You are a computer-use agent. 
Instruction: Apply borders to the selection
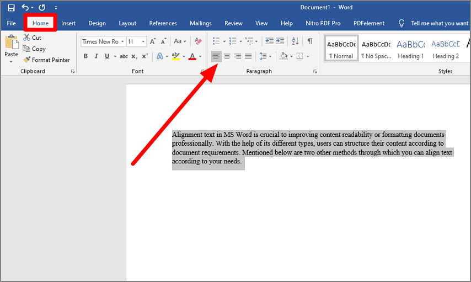(300, 56)
